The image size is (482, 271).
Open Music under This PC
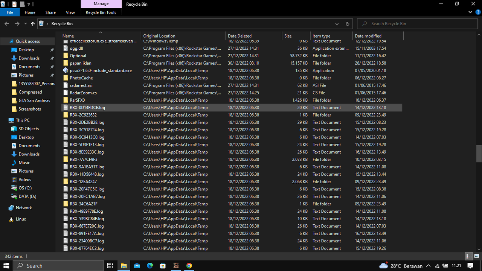(24, 163)
